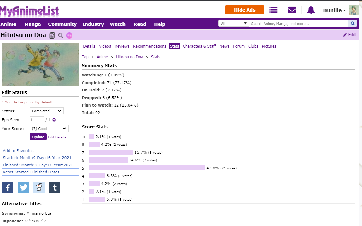Expand the Bunille profile menu
Viewport: 362px width, 226px height.
click(x=334, y=10)
